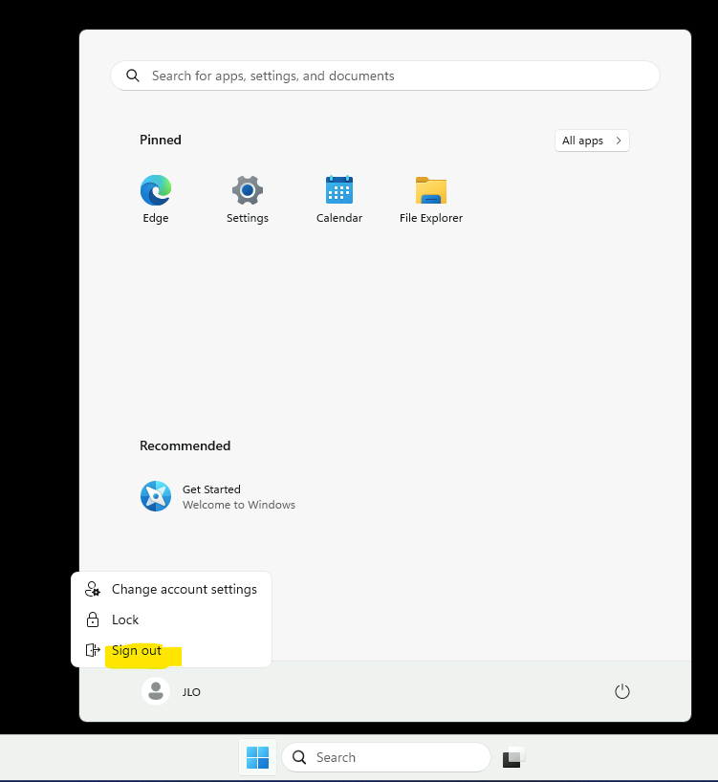This screenshot has width=718, height=782.
Task: Click the Get Started recommended icon
Action: pyautogui.click(x=156, y=496)
